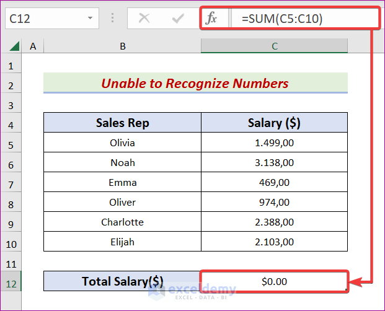
Task: Click the Sales Rep header cell
Action: tap(122, 123)
